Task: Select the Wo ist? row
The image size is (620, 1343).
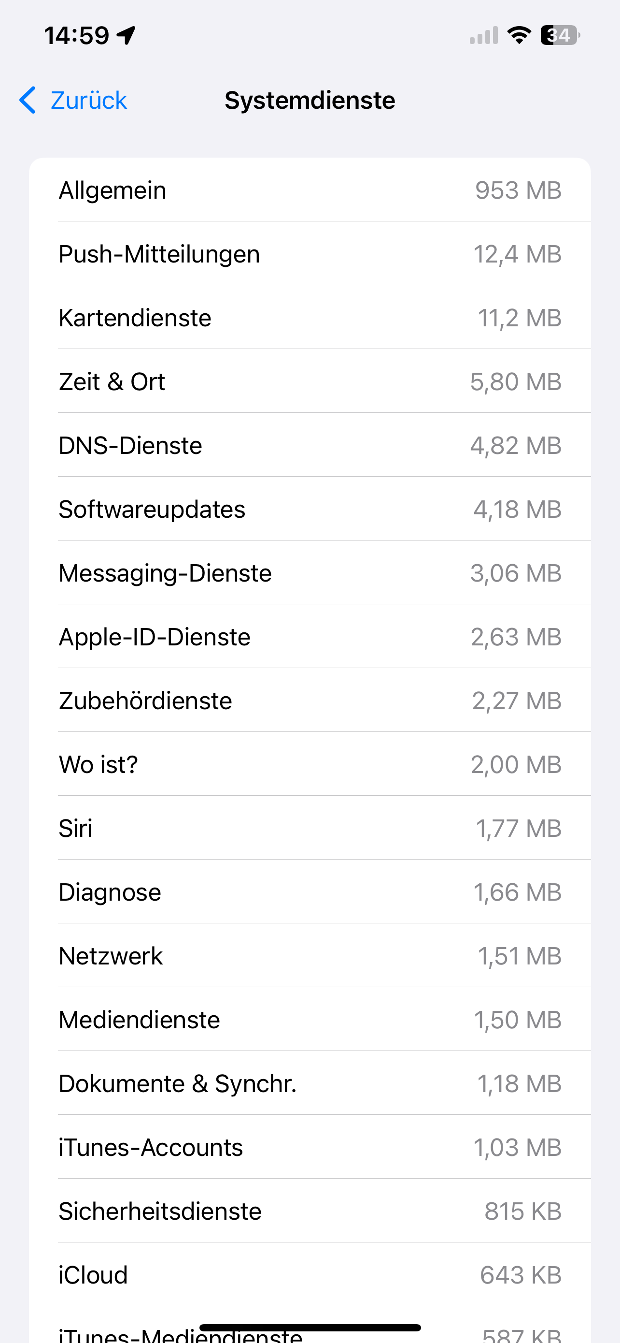Action: (x=310, y=765)
